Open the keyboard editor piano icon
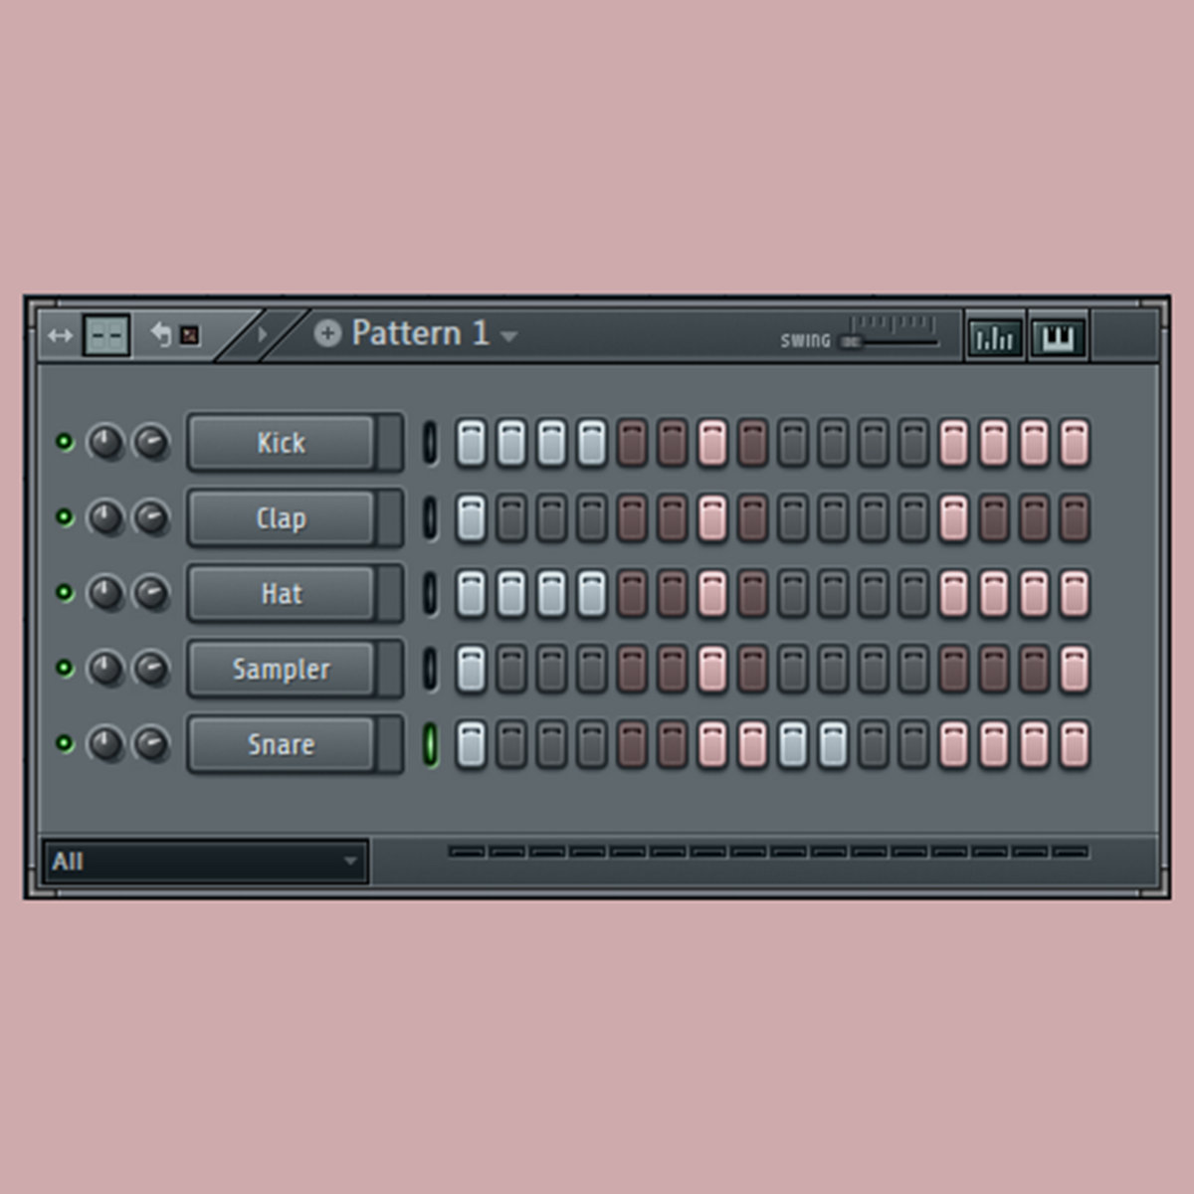 [x=1057, y=338]
